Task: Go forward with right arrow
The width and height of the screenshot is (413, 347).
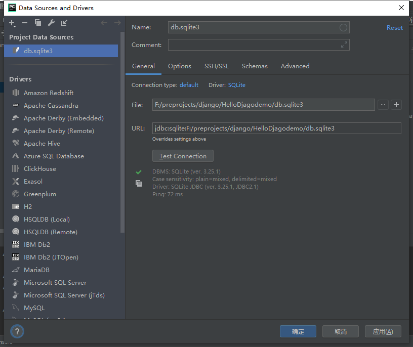Action: [x=117, y=23]
